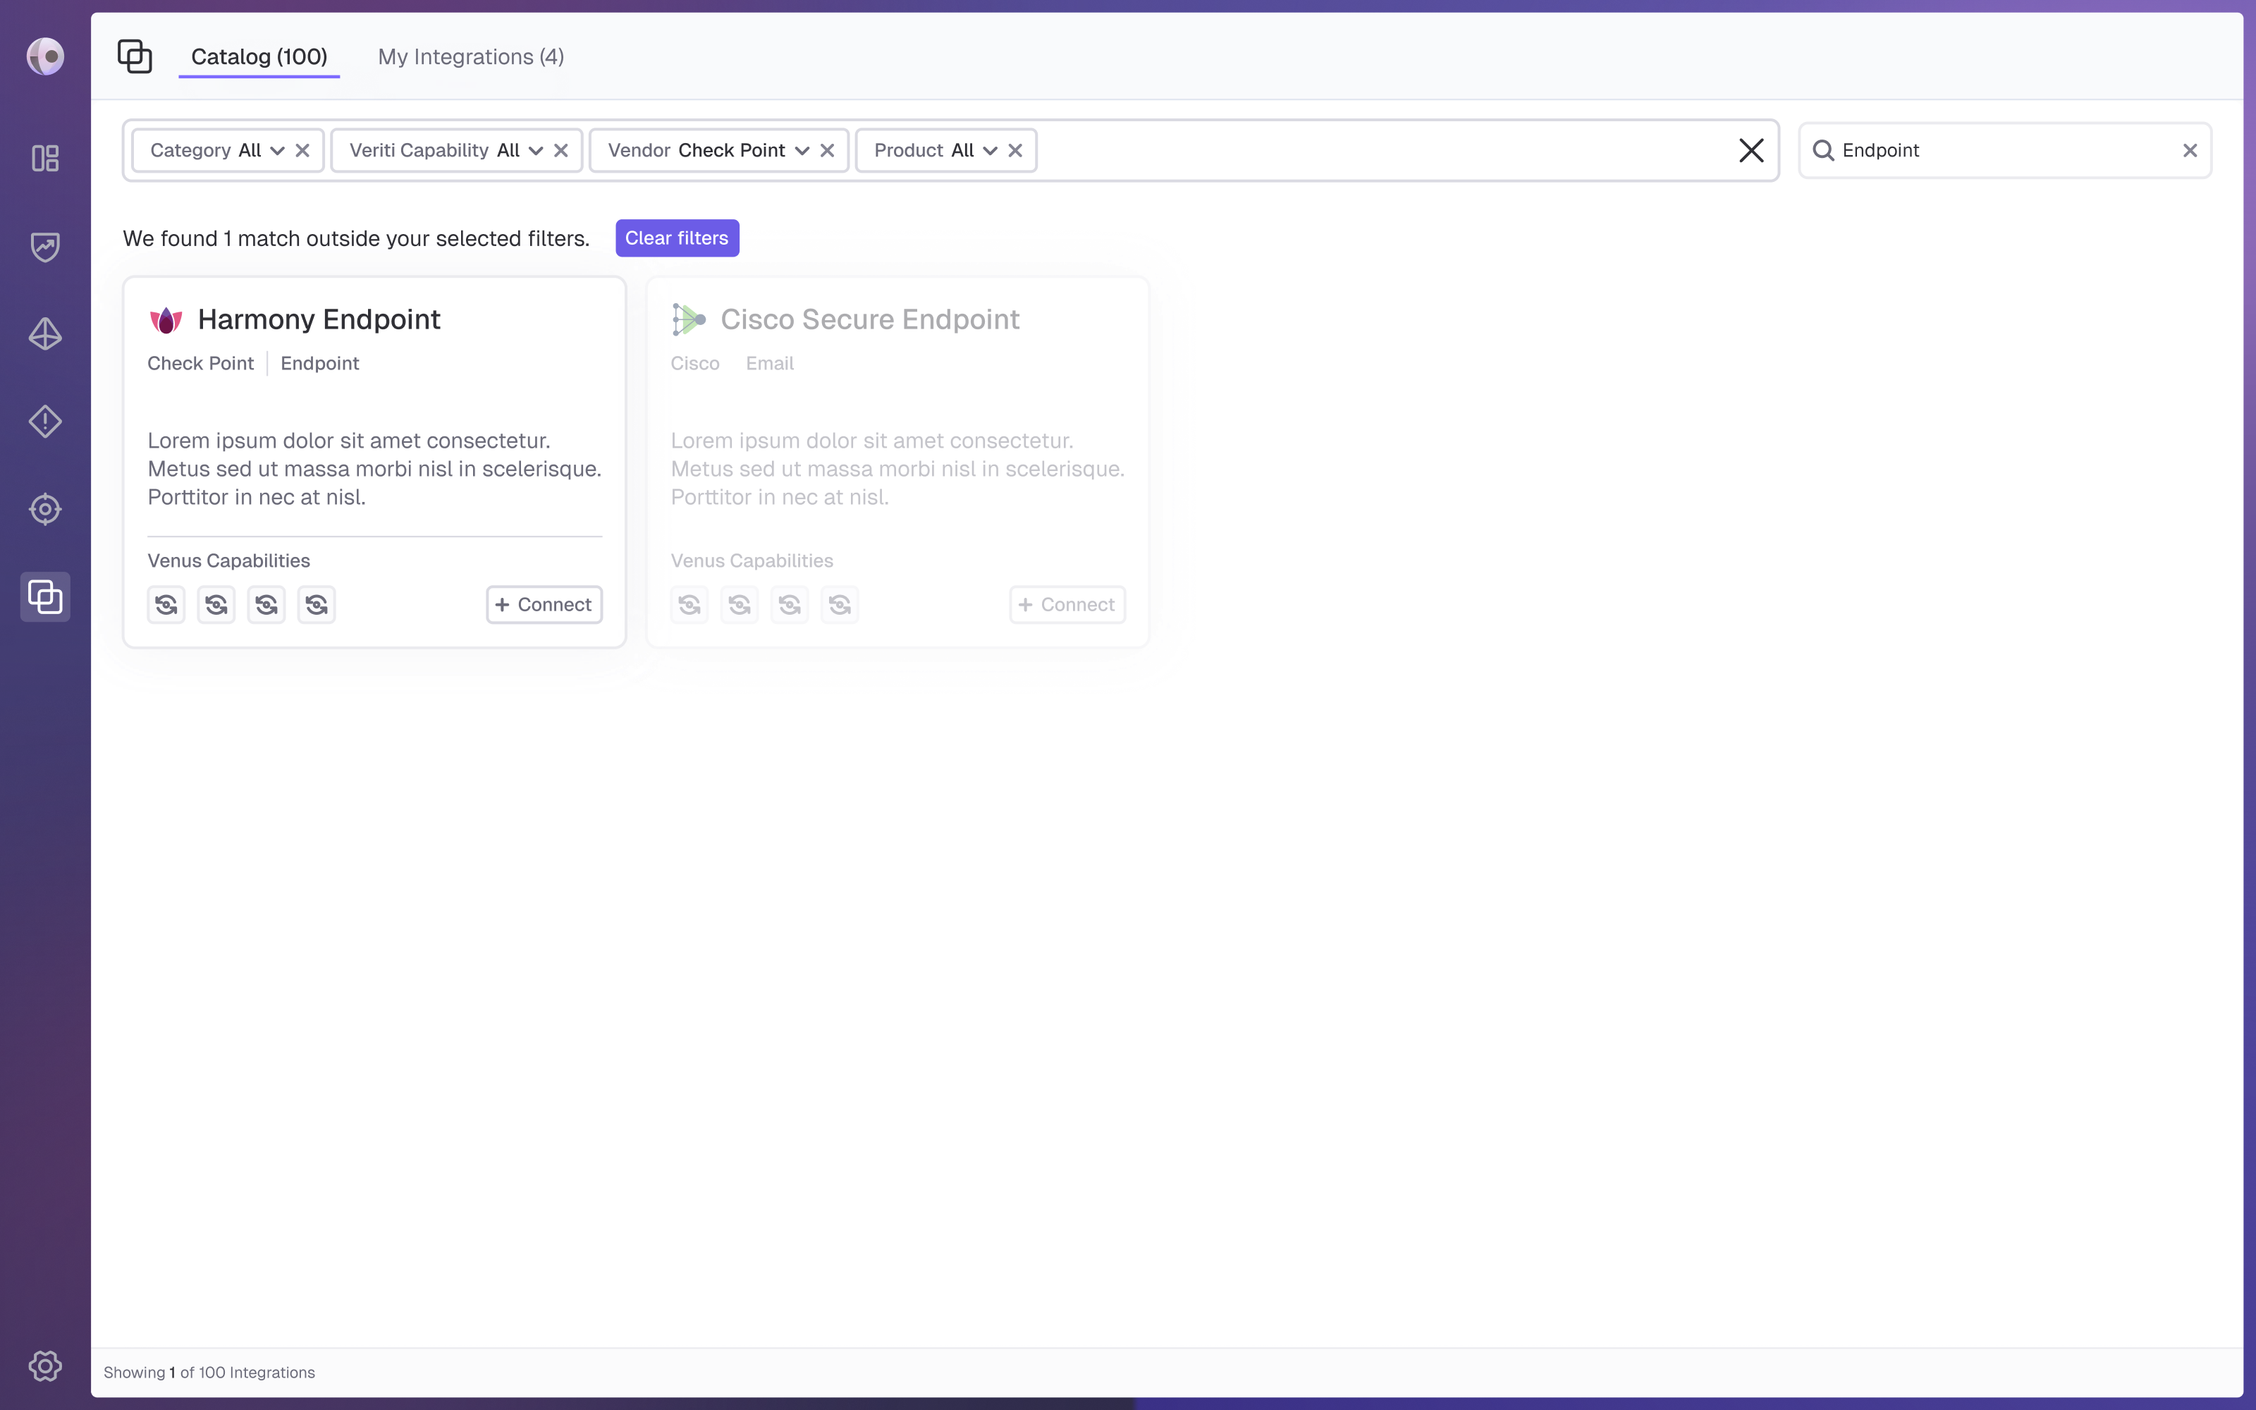Open the Cisco Secure Endpoint card title
The height and width of the screenshot is (1410, 2256).
[x=870, y=319]
